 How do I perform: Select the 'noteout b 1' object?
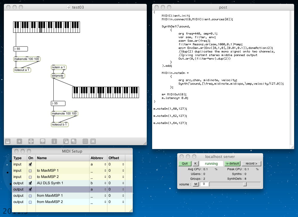[59, 125]
